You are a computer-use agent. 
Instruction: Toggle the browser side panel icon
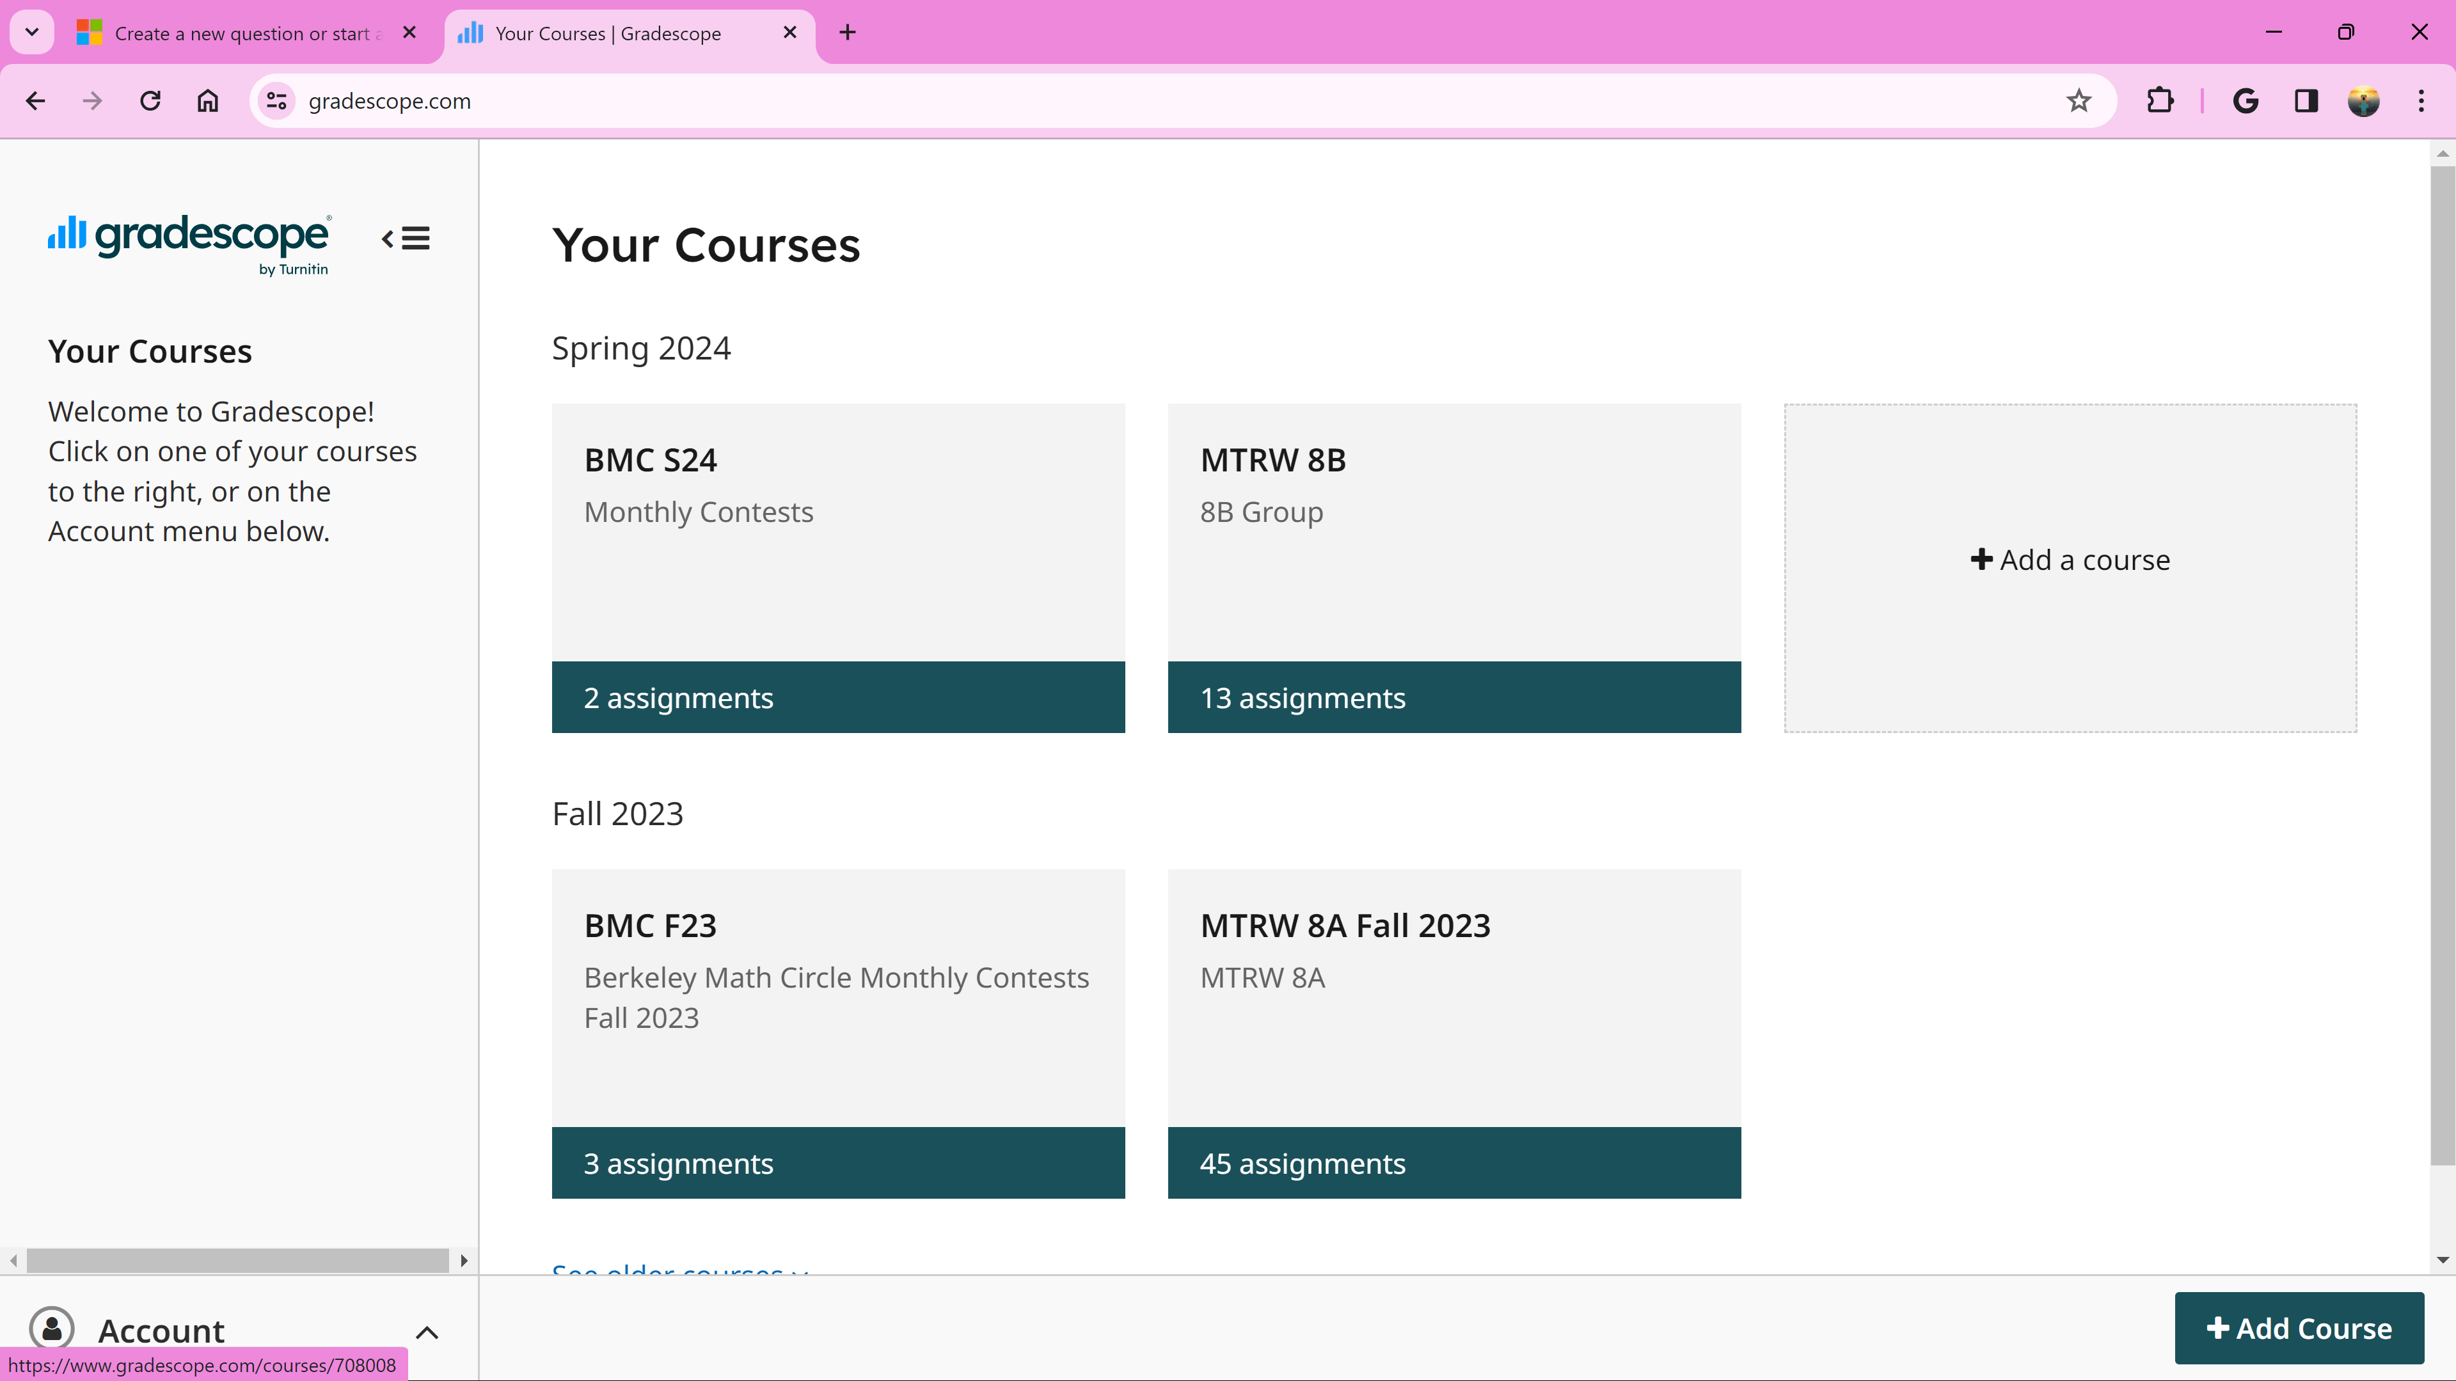tap(2306, 101)
